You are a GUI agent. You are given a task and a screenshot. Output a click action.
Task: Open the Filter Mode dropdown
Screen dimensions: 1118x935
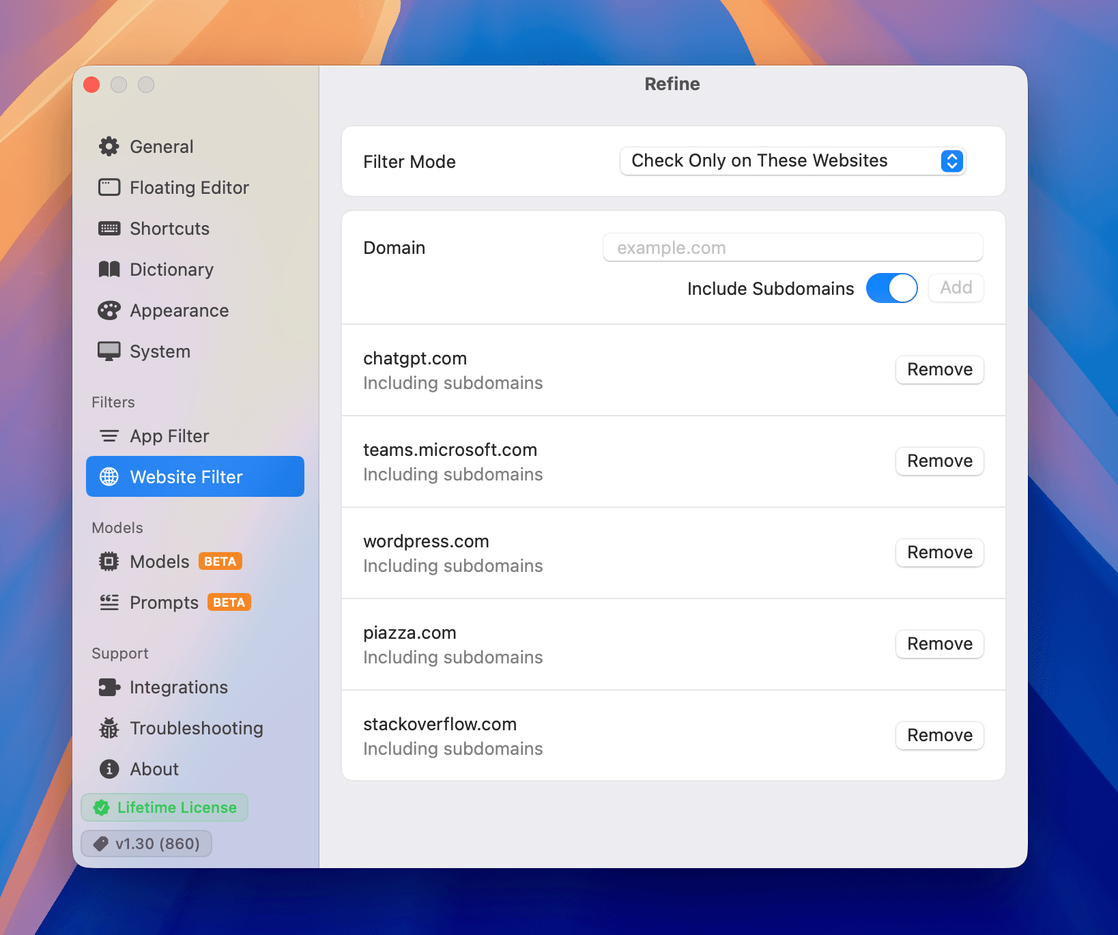click(792, 161)
